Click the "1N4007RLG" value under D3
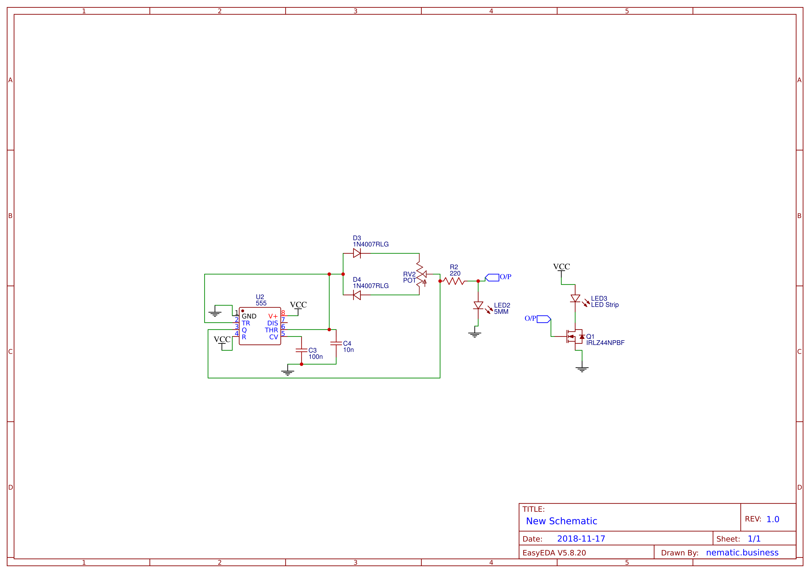 (371, 244)
